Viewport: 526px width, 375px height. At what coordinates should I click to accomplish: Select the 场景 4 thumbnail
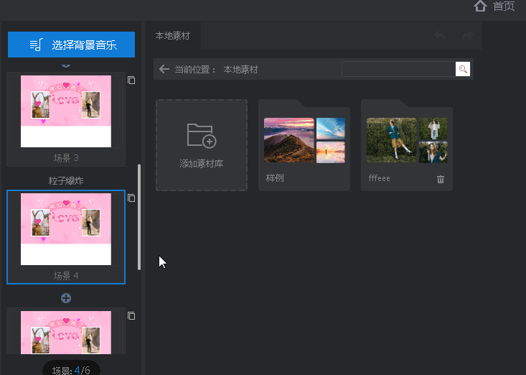coord(66,229)
